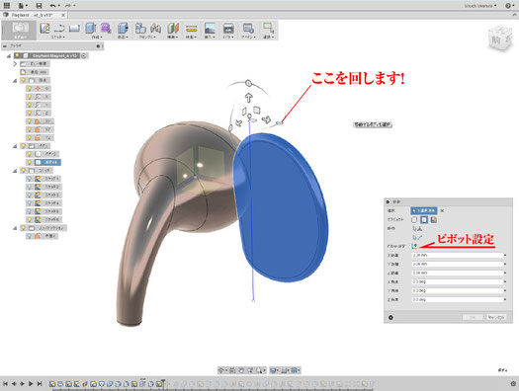Select the highlighted body item in the browser
Image resolution: width=519 pixels, height=391 pixels.
click(47, 162)
